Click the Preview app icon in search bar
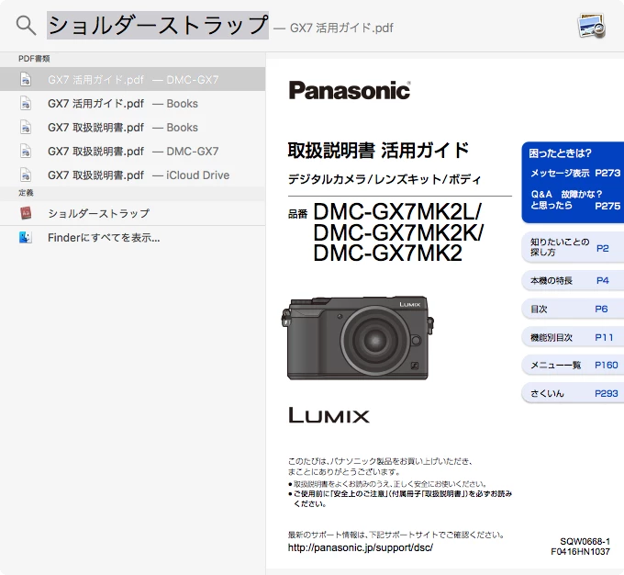624x575 pixels. (x=592, y=26)
